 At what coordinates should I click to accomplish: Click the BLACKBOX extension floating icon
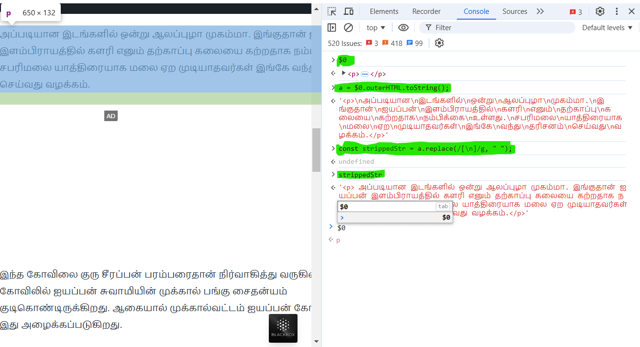coord(283,328)
